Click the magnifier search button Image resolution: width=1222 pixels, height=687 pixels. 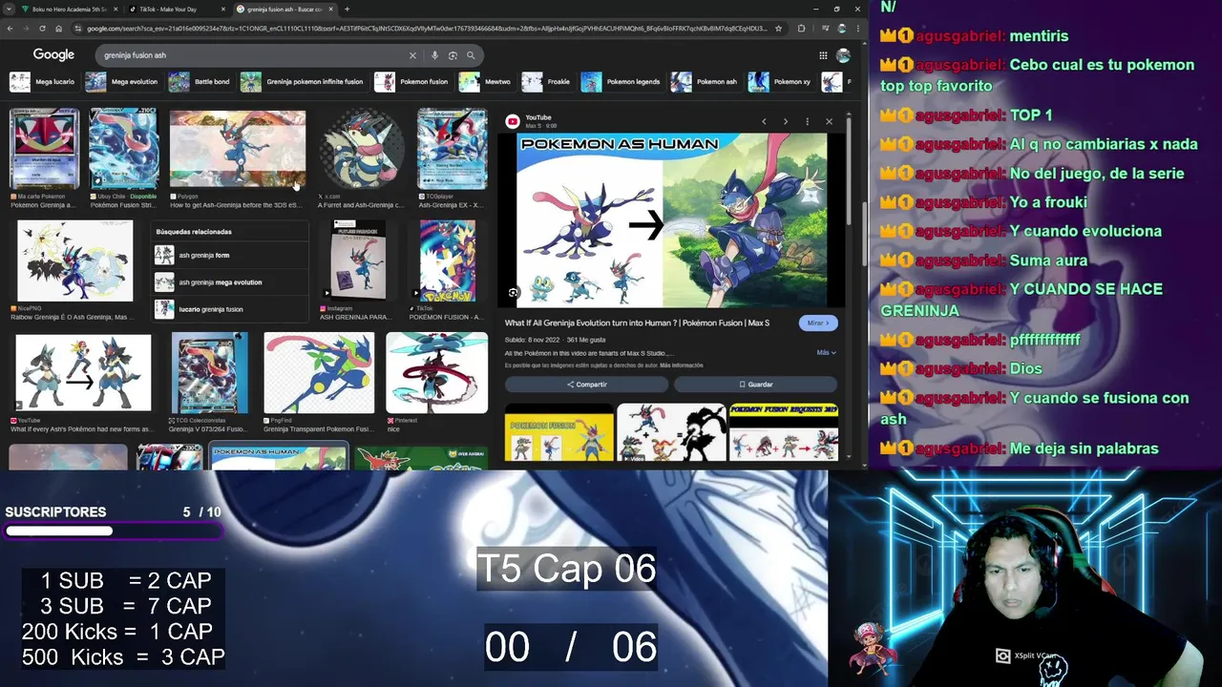(471, 55)
